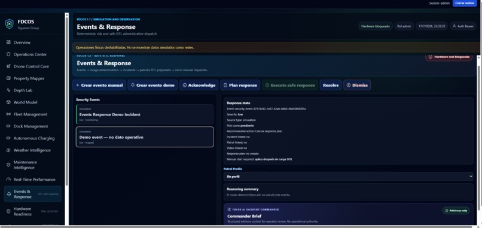This screenshot has width=482, height=228.
Task: Click the Events & Response bell icon
Action: click(x=9, y=194)
